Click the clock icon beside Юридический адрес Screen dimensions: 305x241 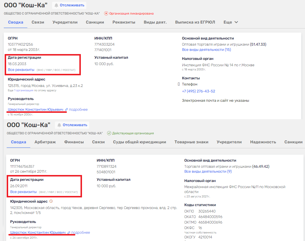(51, 201)
